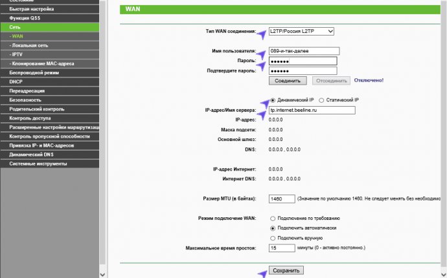Click the Отключено! status text
447x278 pixels.
(x=369, y=81)
